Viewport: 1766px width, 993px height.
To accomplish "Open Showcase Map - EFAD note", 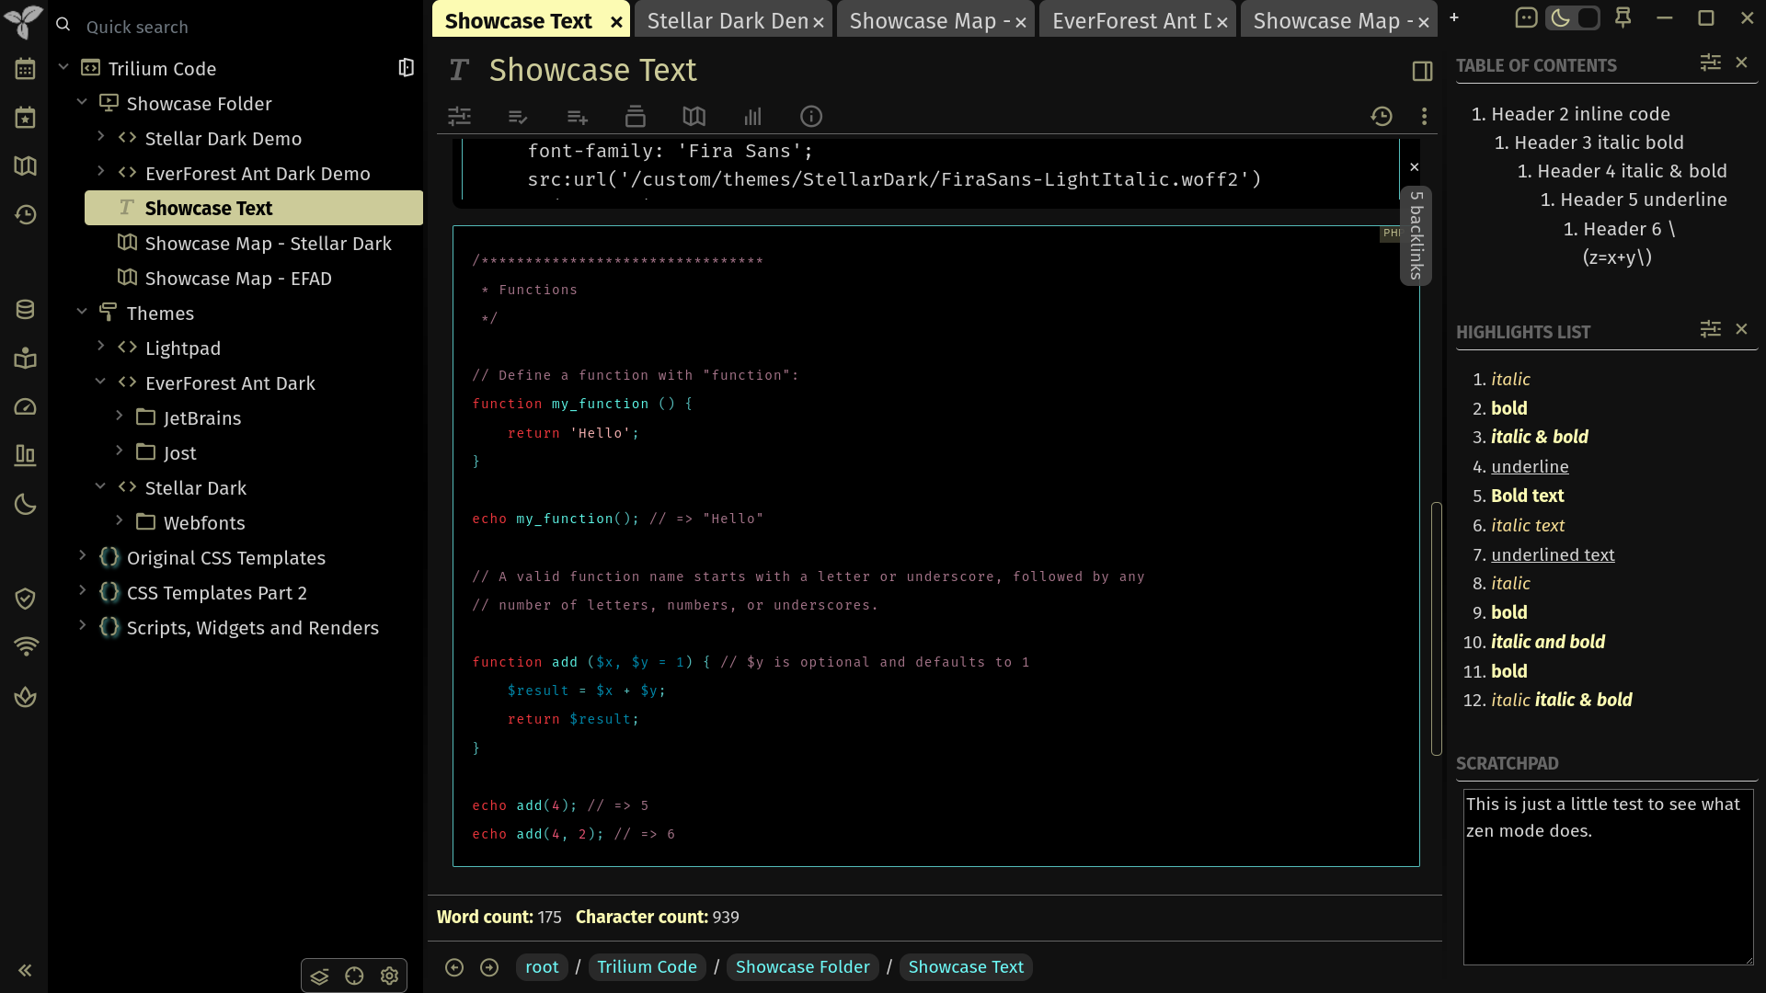I will [x=237, y=278].
